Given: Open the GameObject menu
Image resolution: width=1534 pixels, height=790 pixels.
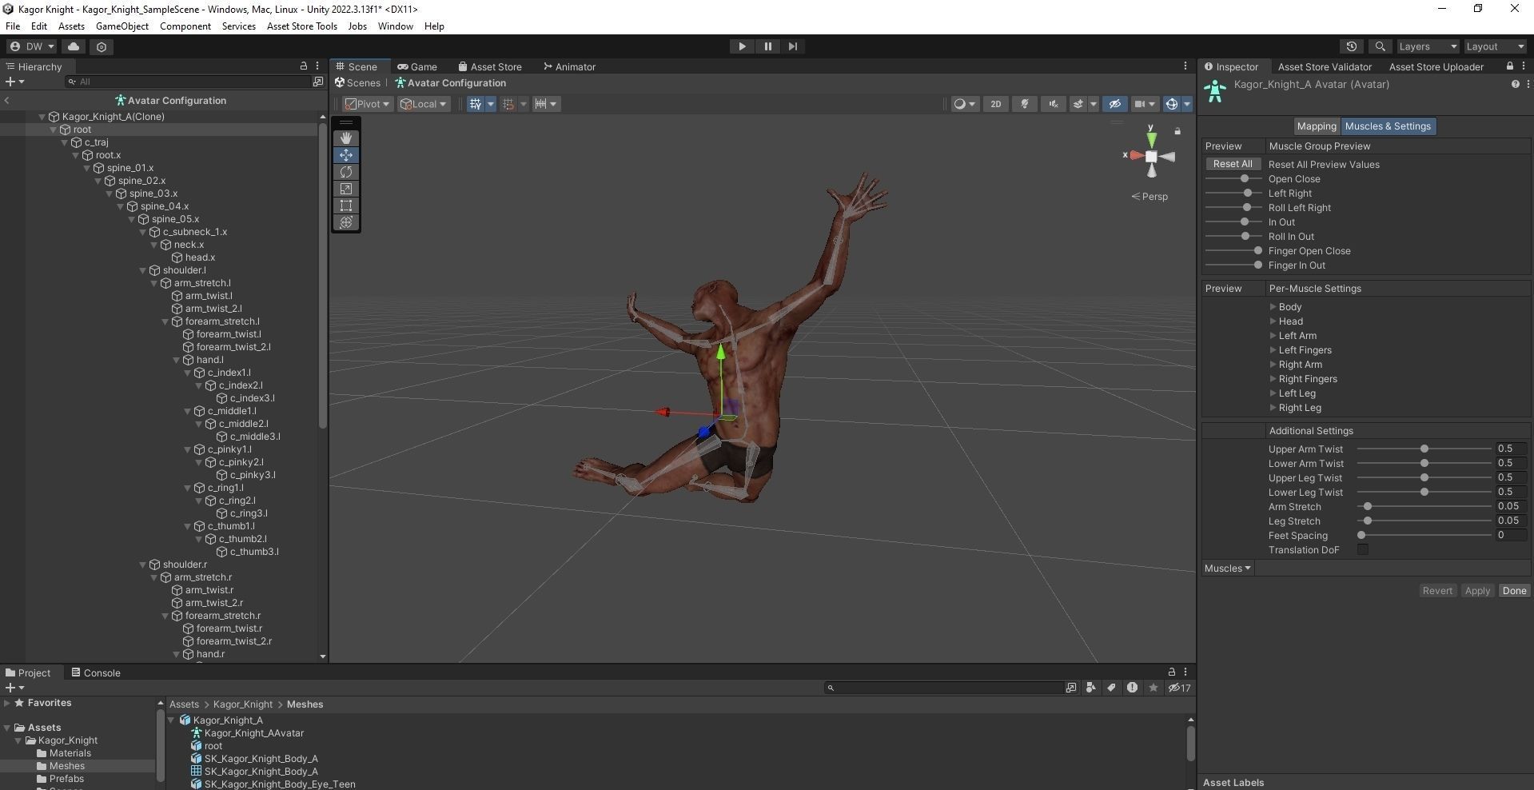Looking at the screenshot, I should [122, 26].
